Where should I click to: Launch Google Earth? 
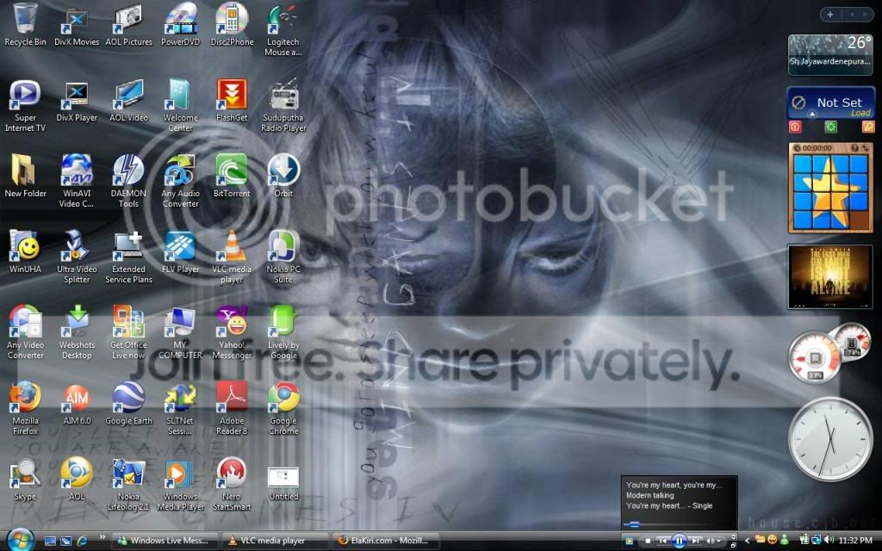point(128,403)
